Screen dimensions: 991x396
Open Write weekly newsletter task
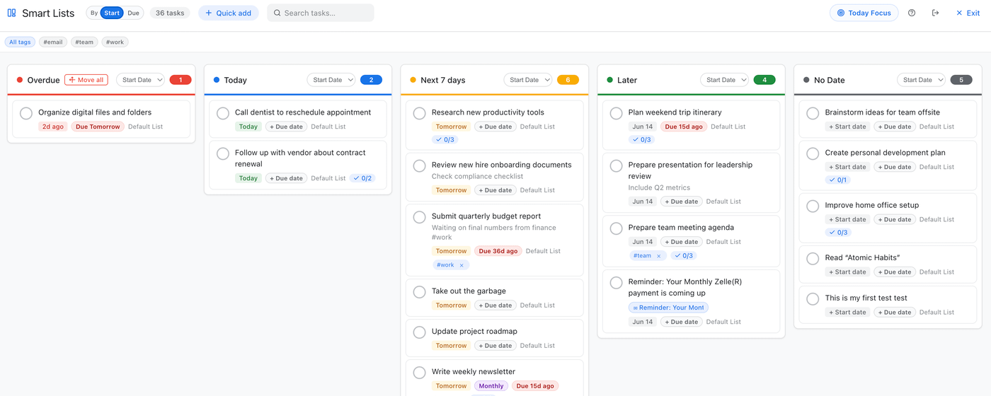click(x=474, y=371)
